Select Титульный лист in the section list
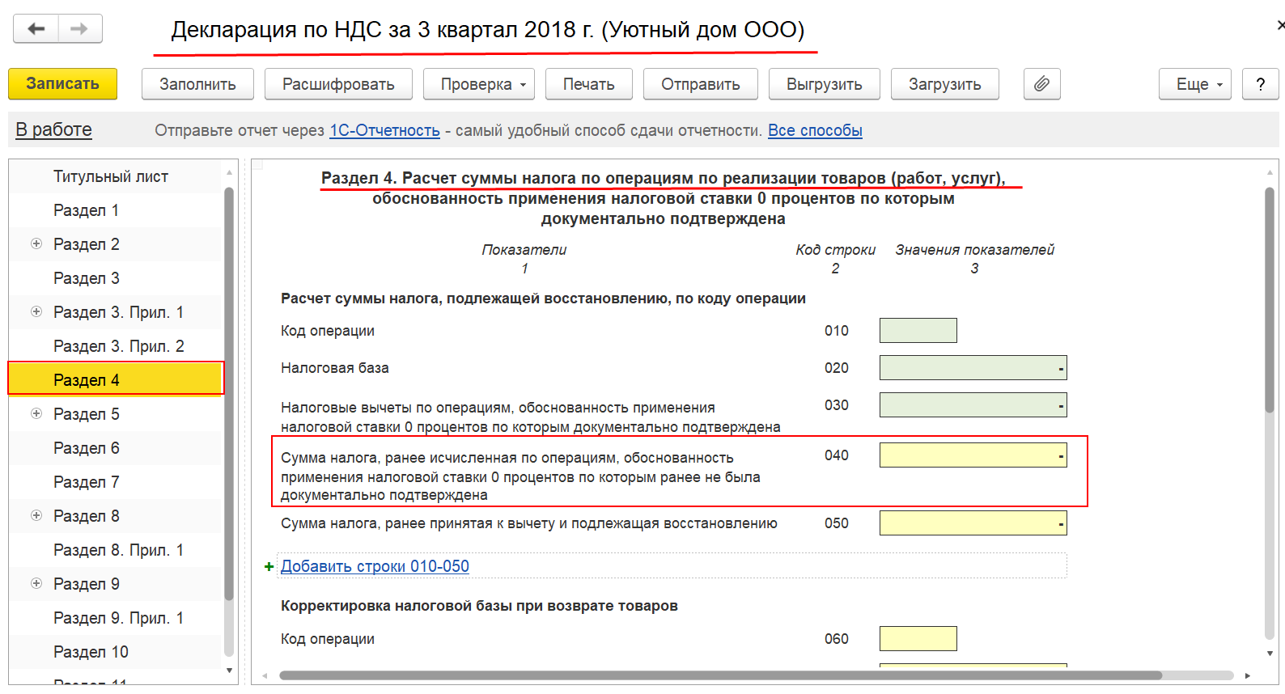 pyautogui.click(x=111, y=176)
